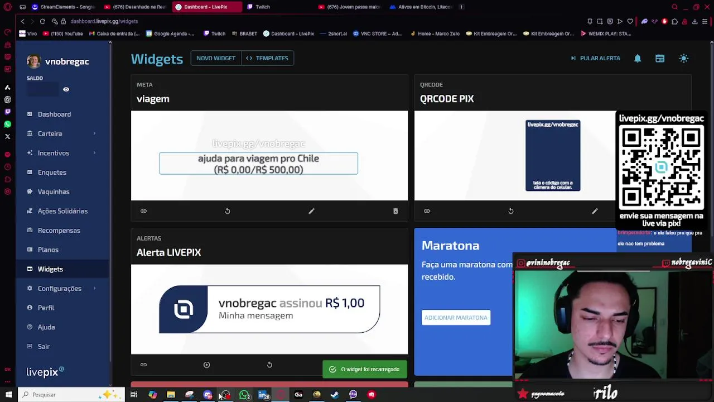Open Vaquinhas in the sidebar
The width and height of the screenshot is (714, 402).
[x=54, y=192]
